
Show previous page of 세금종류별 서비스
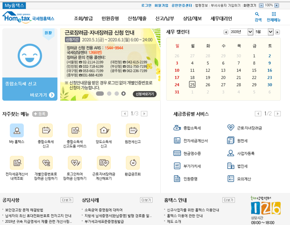click(258, 114)
